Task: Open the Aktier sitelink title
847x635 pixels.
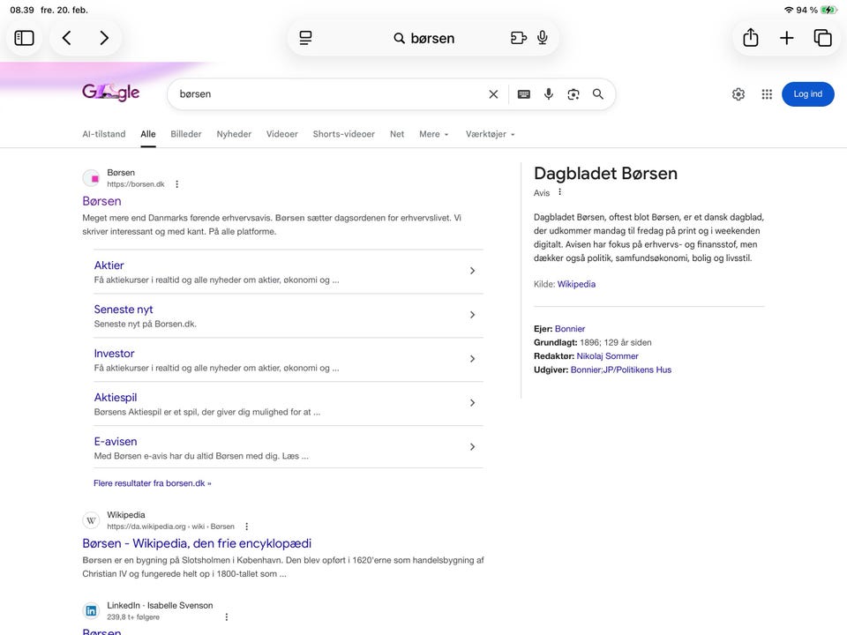Action: 109,265
